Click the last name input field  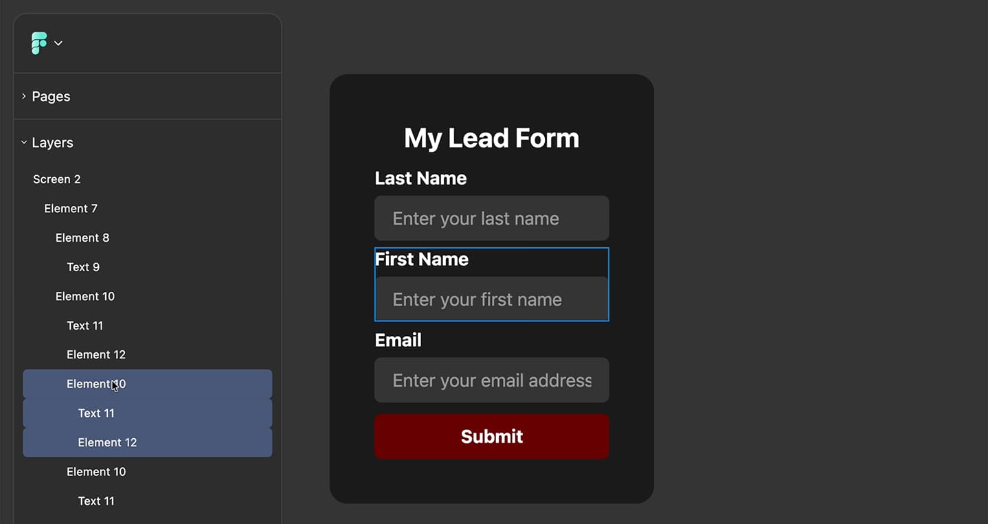pyautogui.click(x=492, y=218)
